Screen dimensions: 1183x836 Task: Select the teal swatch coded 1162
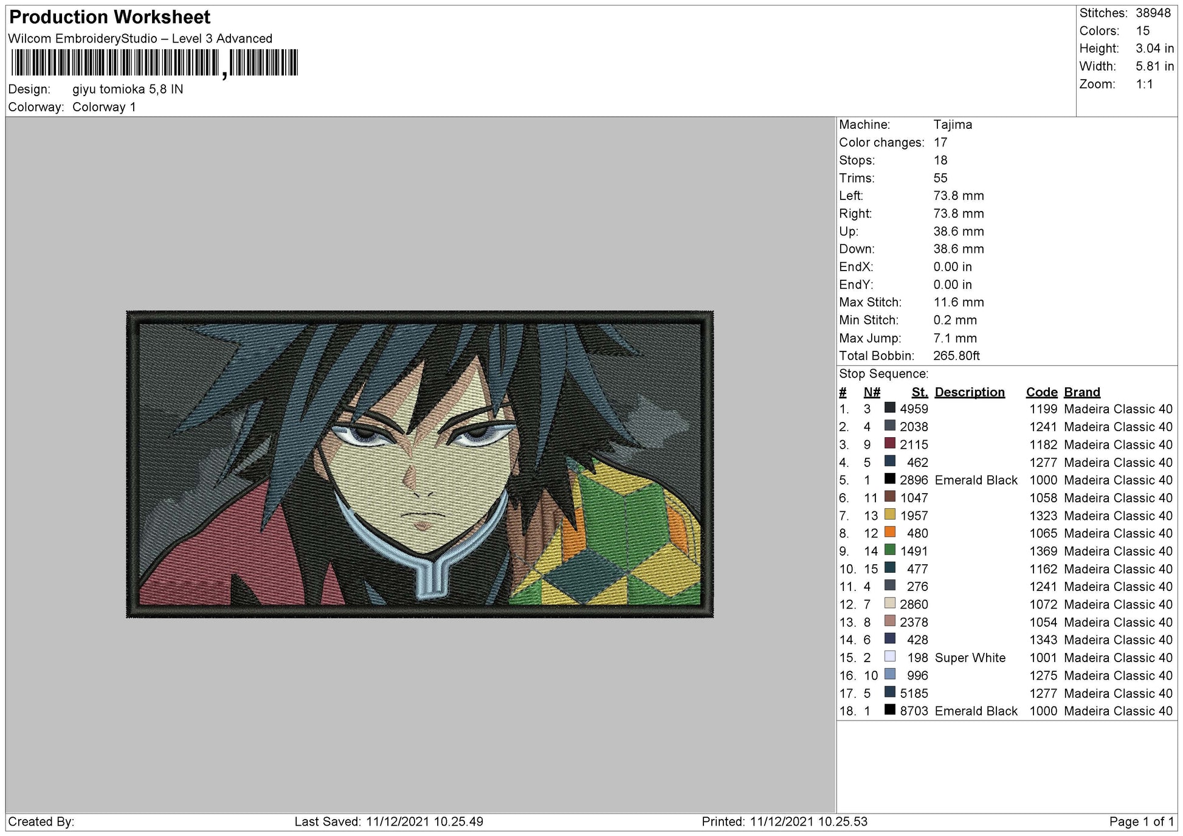[x=889, y=568]
